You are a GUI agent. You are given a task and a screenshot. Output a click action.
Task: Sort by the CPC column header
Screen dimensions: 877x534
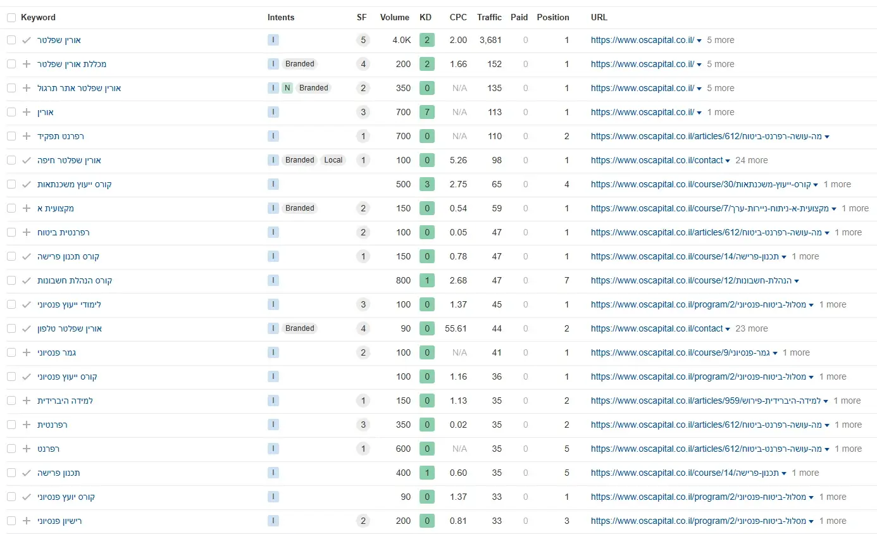[458, 17]
